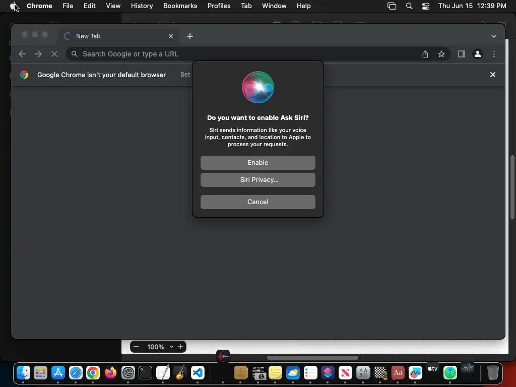
Task: Open Dictionary from the Dock
Action: (398, 373)
